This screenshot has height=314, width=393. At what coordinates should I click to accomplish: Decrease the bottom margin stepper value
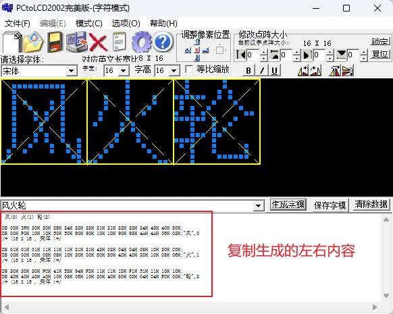(364, 58)
